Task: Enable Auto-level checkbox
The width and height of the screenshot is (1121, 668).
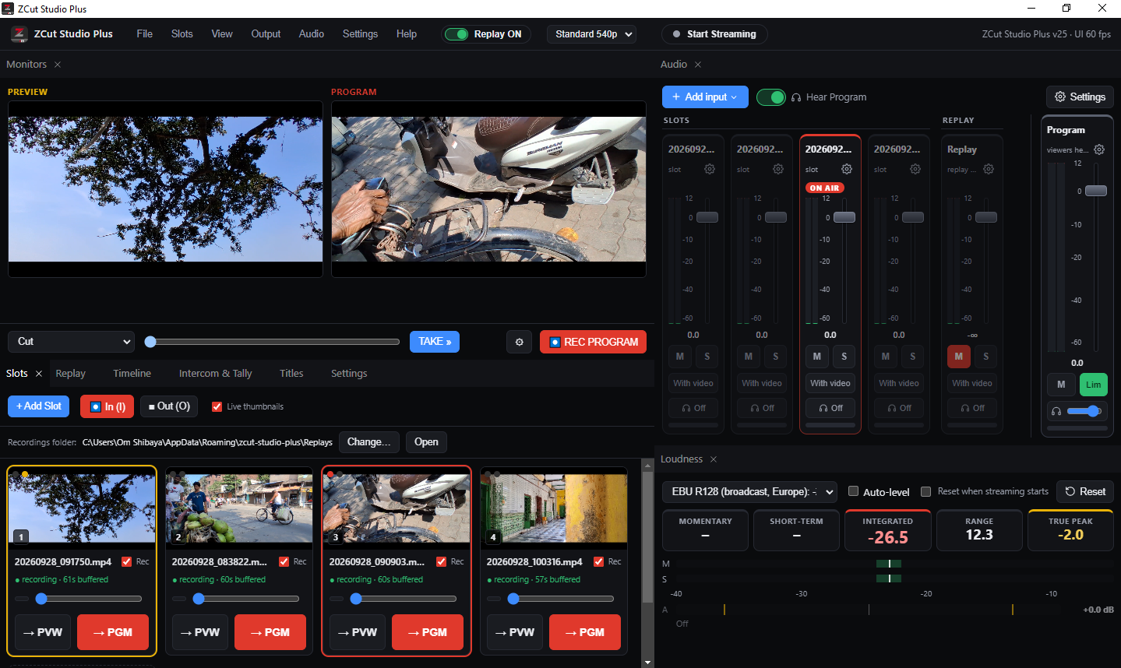Action: pyautogui.click(x=853, y=491)
